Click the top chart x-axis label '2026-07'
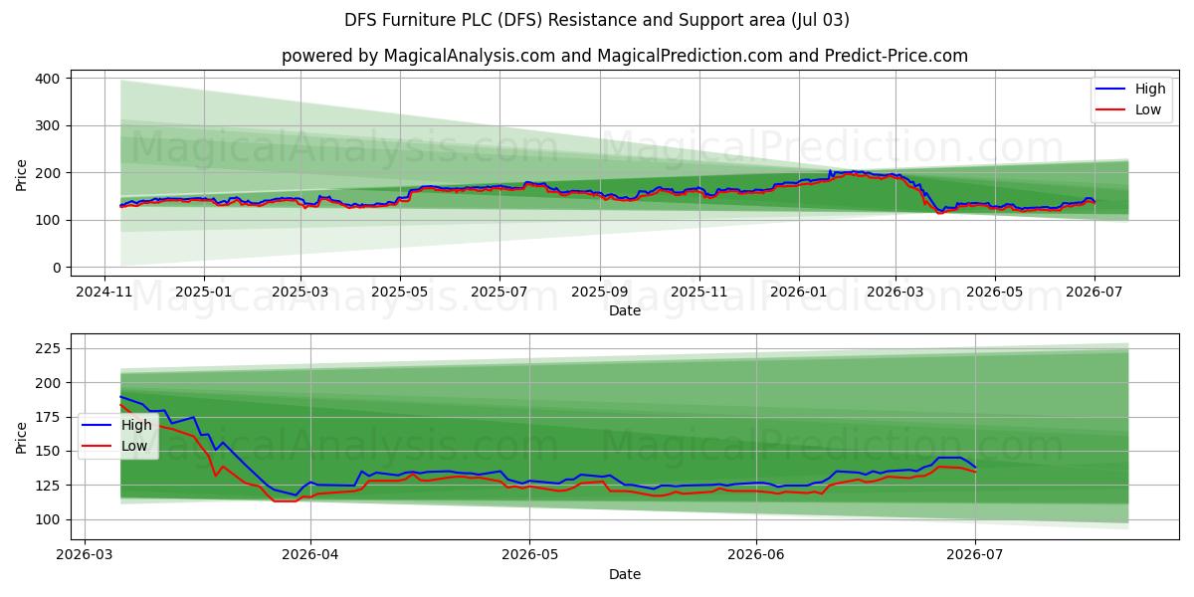This screenshot has height=597, width=1194. click(1094, 293)
